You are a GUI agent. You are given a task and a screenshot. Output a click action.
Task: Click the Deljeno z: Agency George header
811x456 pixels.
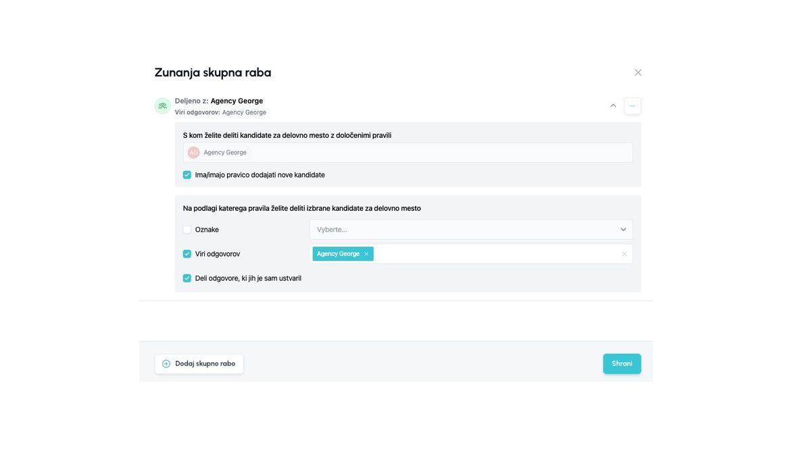[x=219, y=101]
